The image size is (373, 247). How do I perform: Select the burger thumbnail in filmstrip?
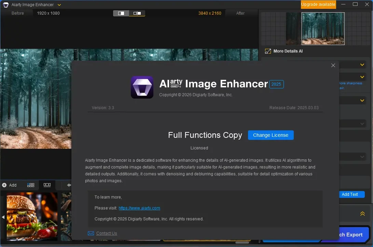(x=32, y=216)
